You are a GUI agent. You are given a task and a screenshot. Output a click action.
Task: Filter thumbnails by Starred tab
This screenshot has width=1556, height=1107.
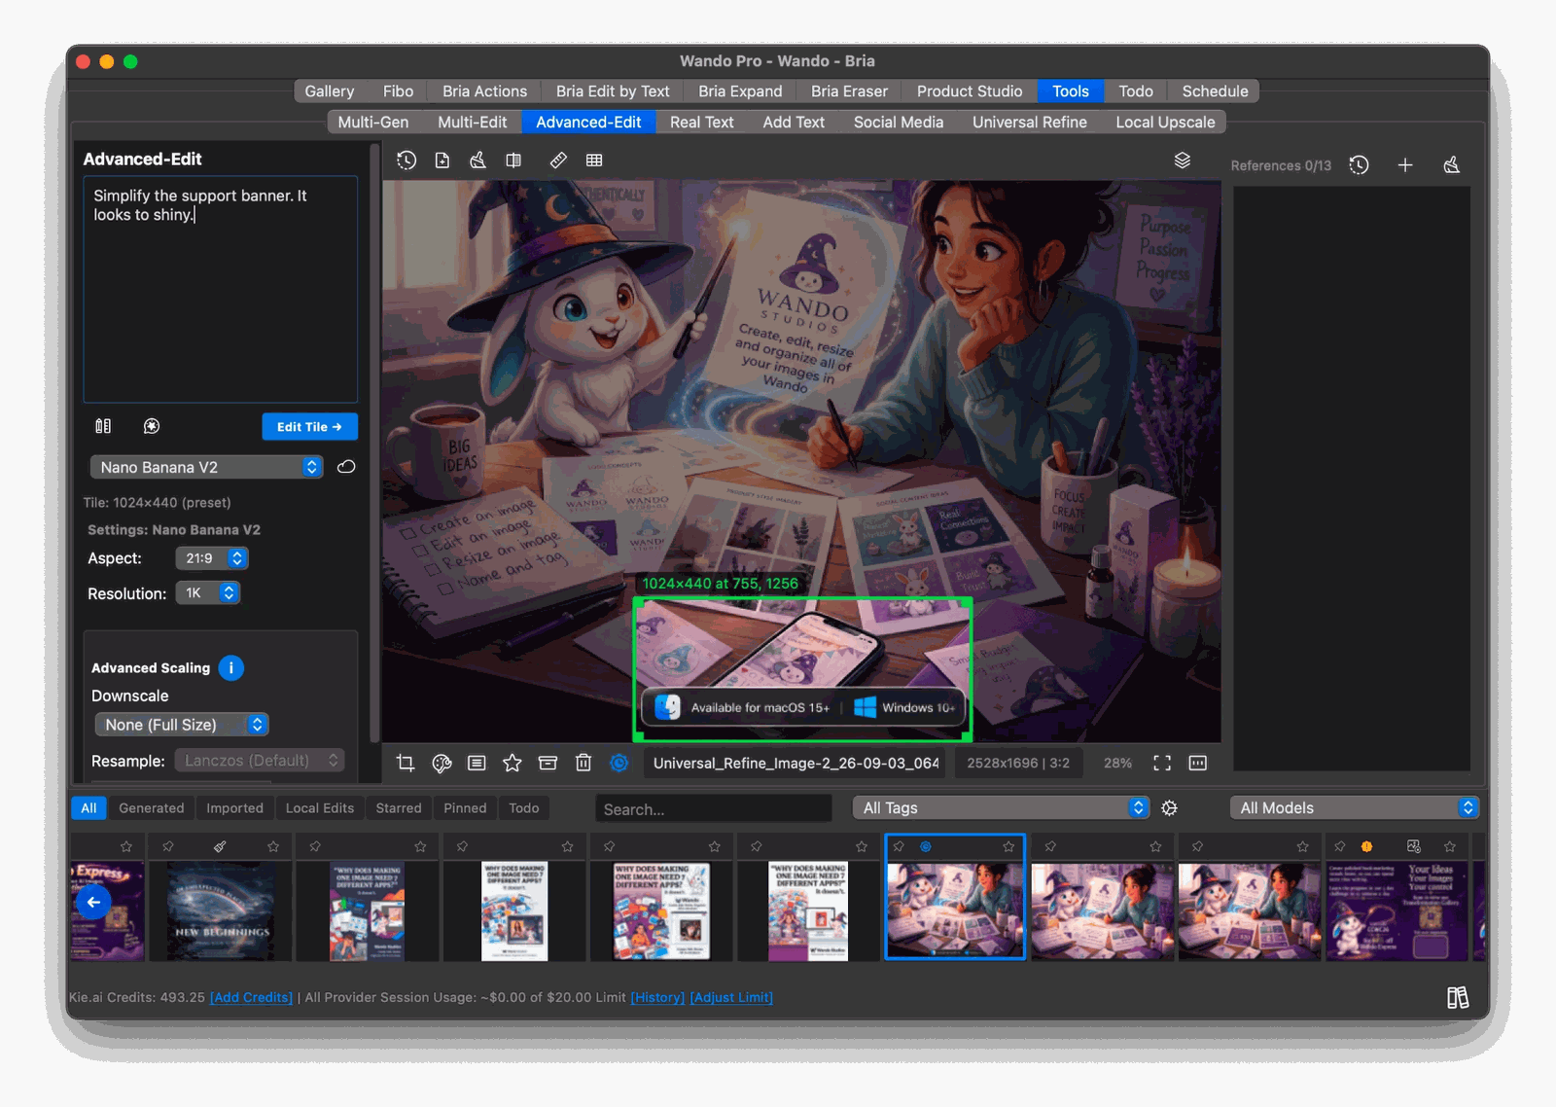[x=399, y=808]
